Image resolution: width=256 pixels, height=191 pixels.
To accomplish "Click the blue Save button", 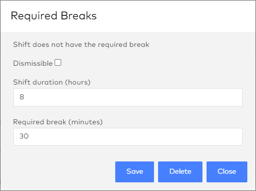I will 135,172.
